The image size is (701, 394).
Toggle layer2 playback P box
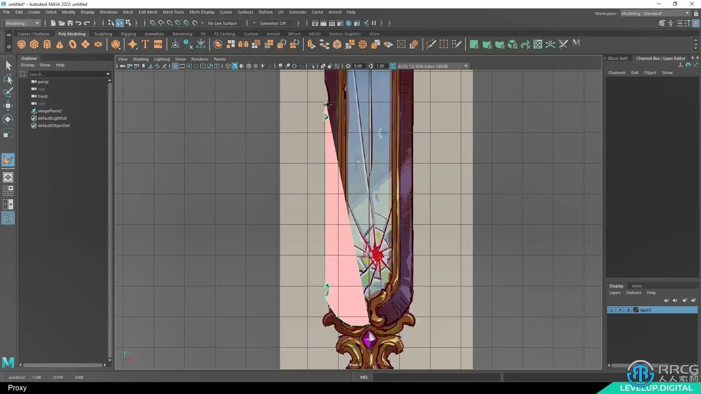[x=620, y=310]
